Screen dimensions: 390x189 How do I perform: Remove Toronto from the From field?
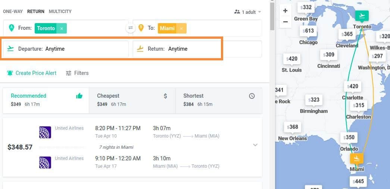point(62,28)
